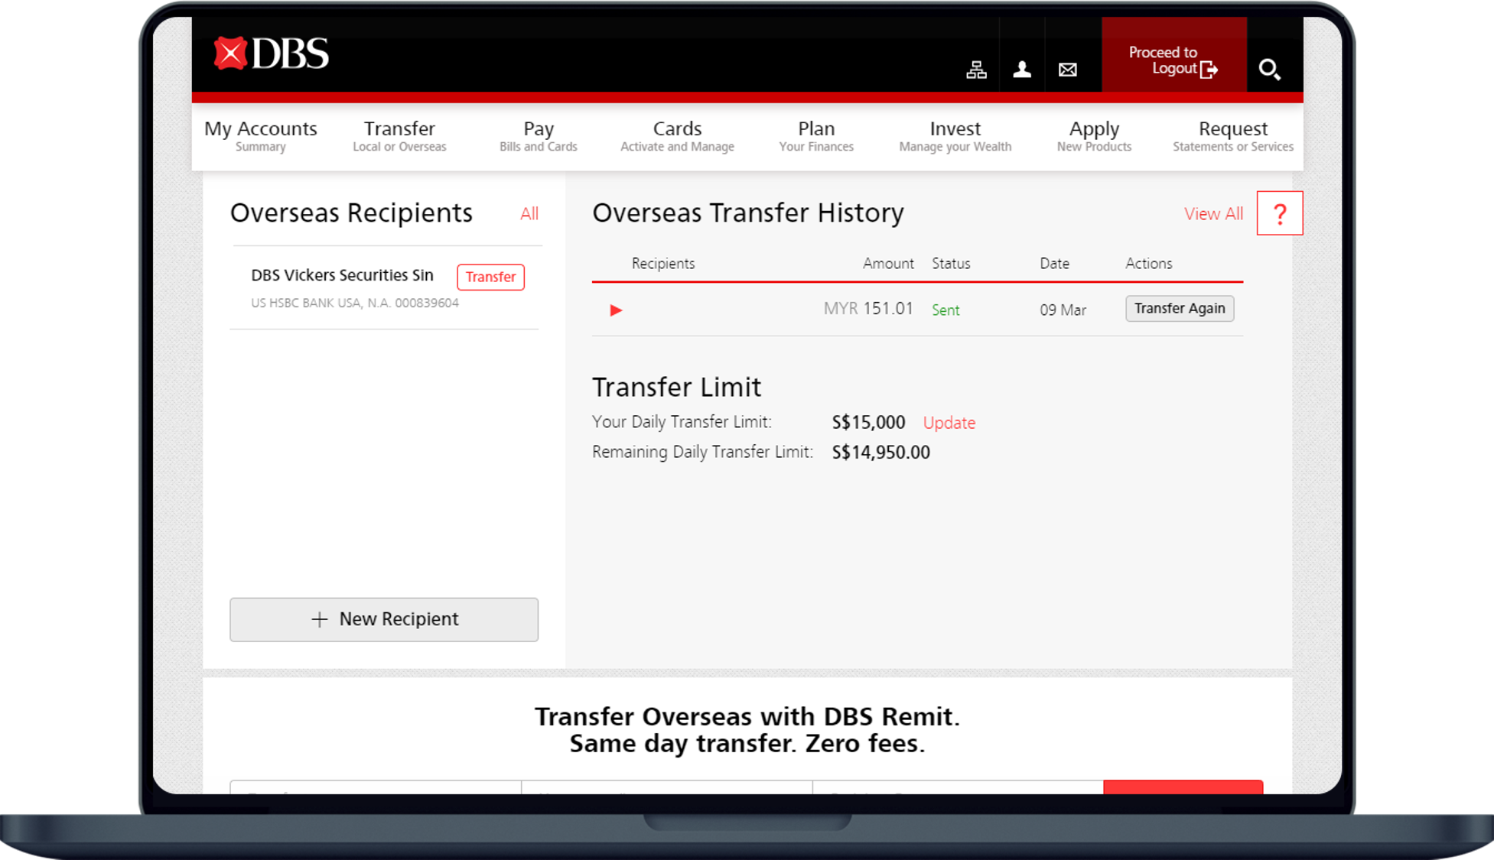Click Update daily transfer limit link
The image size is (1494, 860).
[x=949, y=423]
